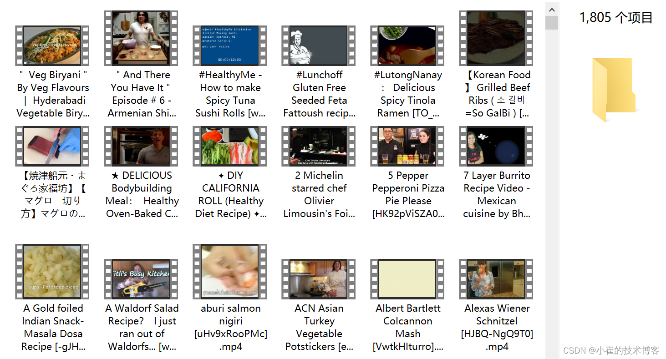Click the 'And There You Have It' Episode 6 video thumbnail
This screenshot has height=359, width=666.
click(141, 38)
